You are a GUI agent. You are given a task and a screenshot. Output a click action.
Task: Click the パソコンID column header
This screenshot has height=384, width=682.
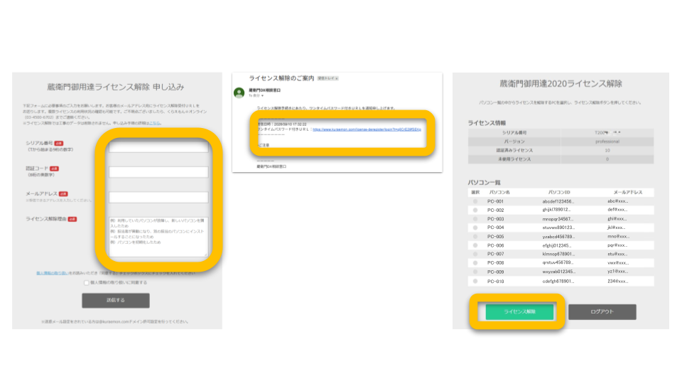pyautogui.click(x=559, y=192)
